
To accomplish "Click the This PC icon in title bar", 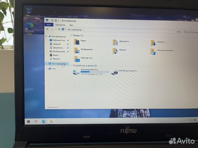I will tap(47, 20).
